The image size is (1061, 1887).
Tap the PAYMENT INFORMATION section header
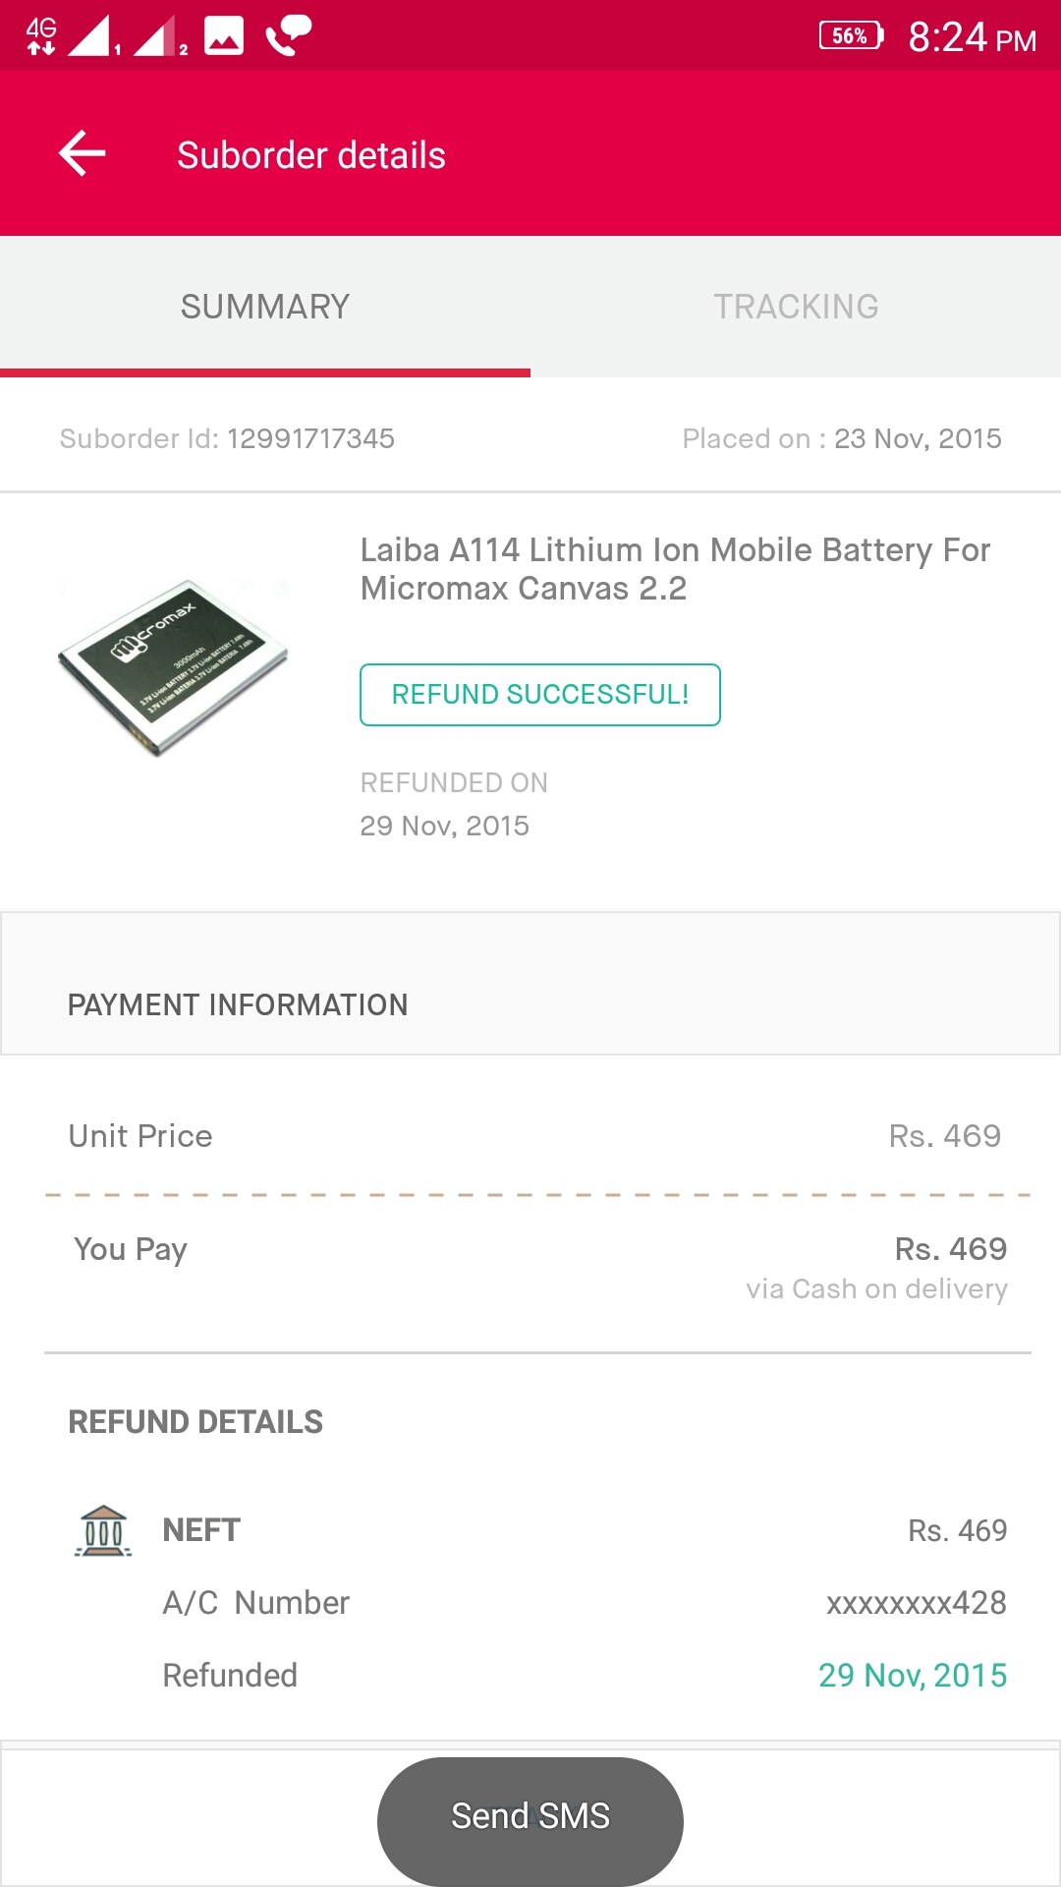click(238, 1004)
